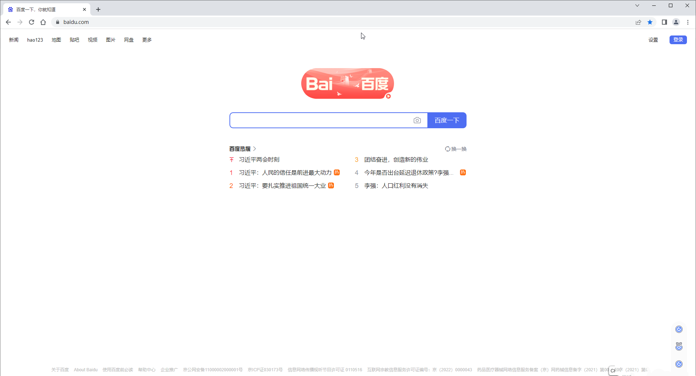Screen dimensions: 696x376
Task: Refresh hot searches with 换一换
Action: tap(456, 149)
